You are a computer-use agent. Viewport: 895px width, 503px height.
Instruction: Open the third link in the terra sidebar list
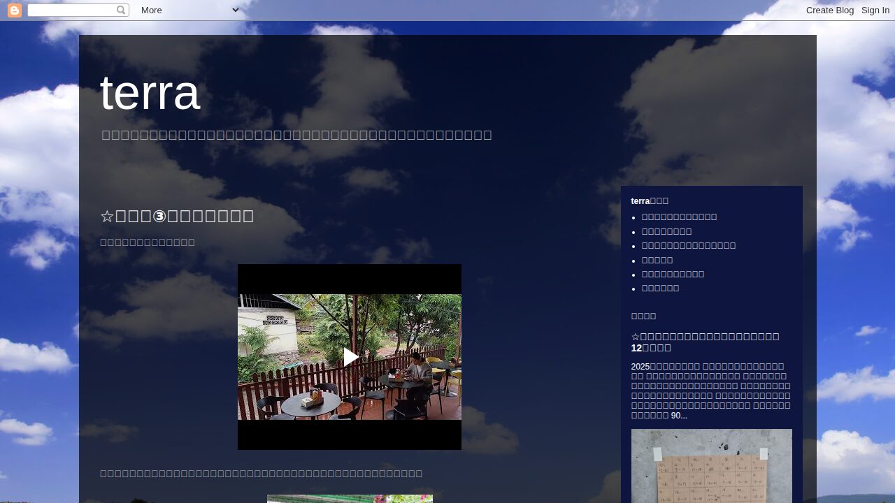point(688,246)
